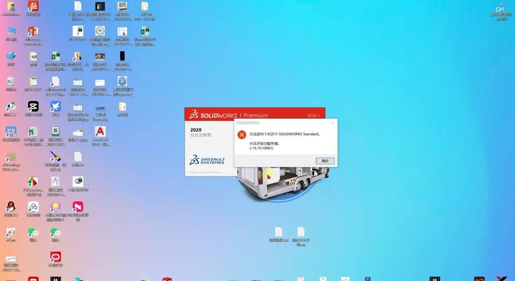Launch the FSCapture shortcut
The height and width of the screenshot is (281, 515).
33,186
